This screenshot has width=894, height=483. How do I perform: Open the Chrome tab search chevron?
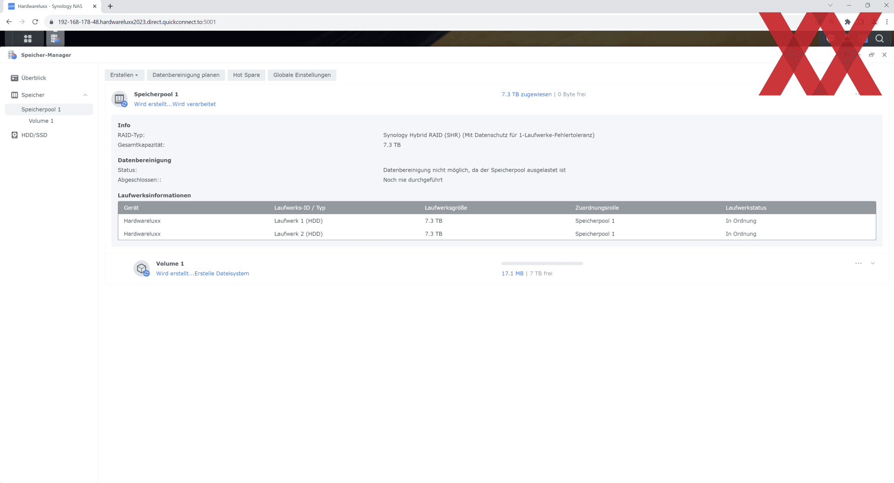pyautogui.click(x=830, y=6)
